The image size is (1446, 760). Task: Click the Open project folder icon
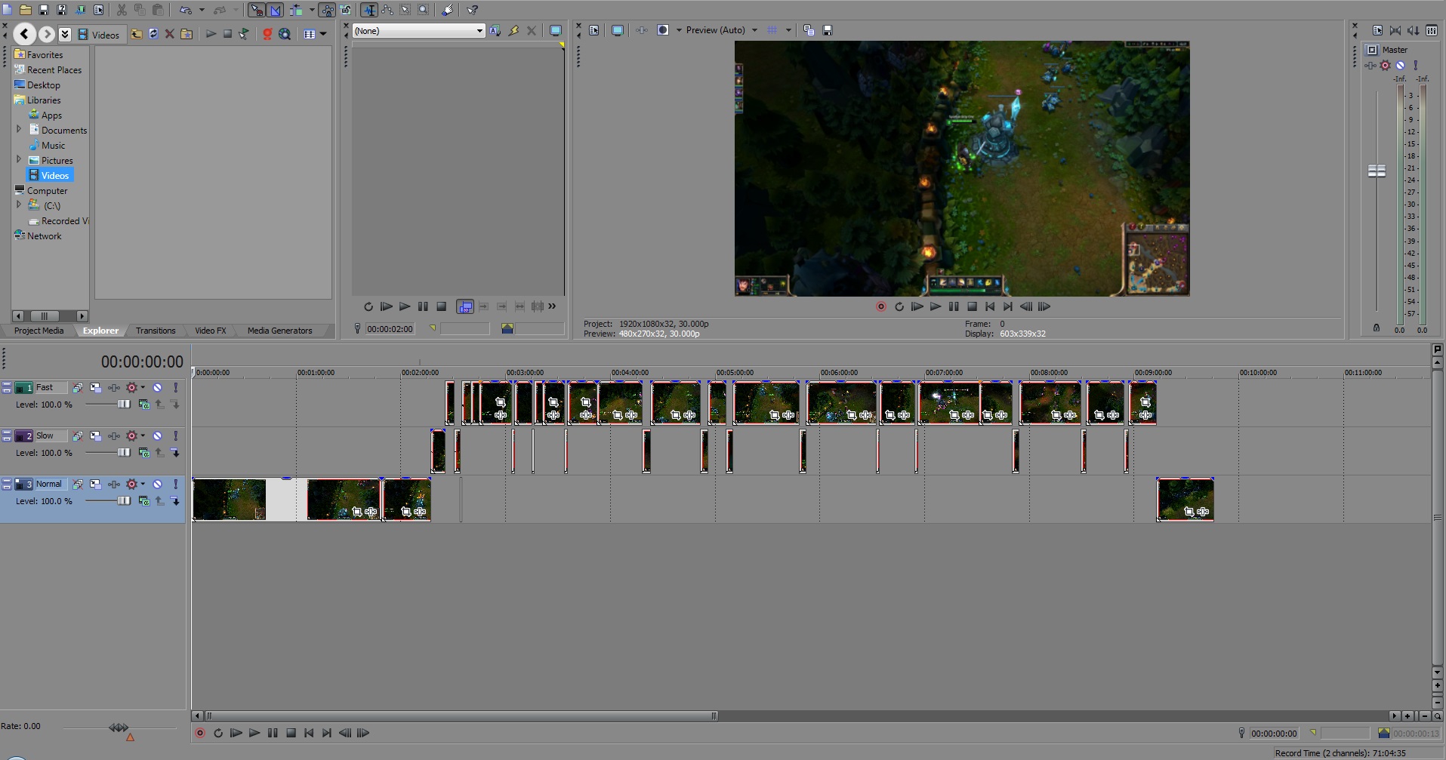point(26,10)
